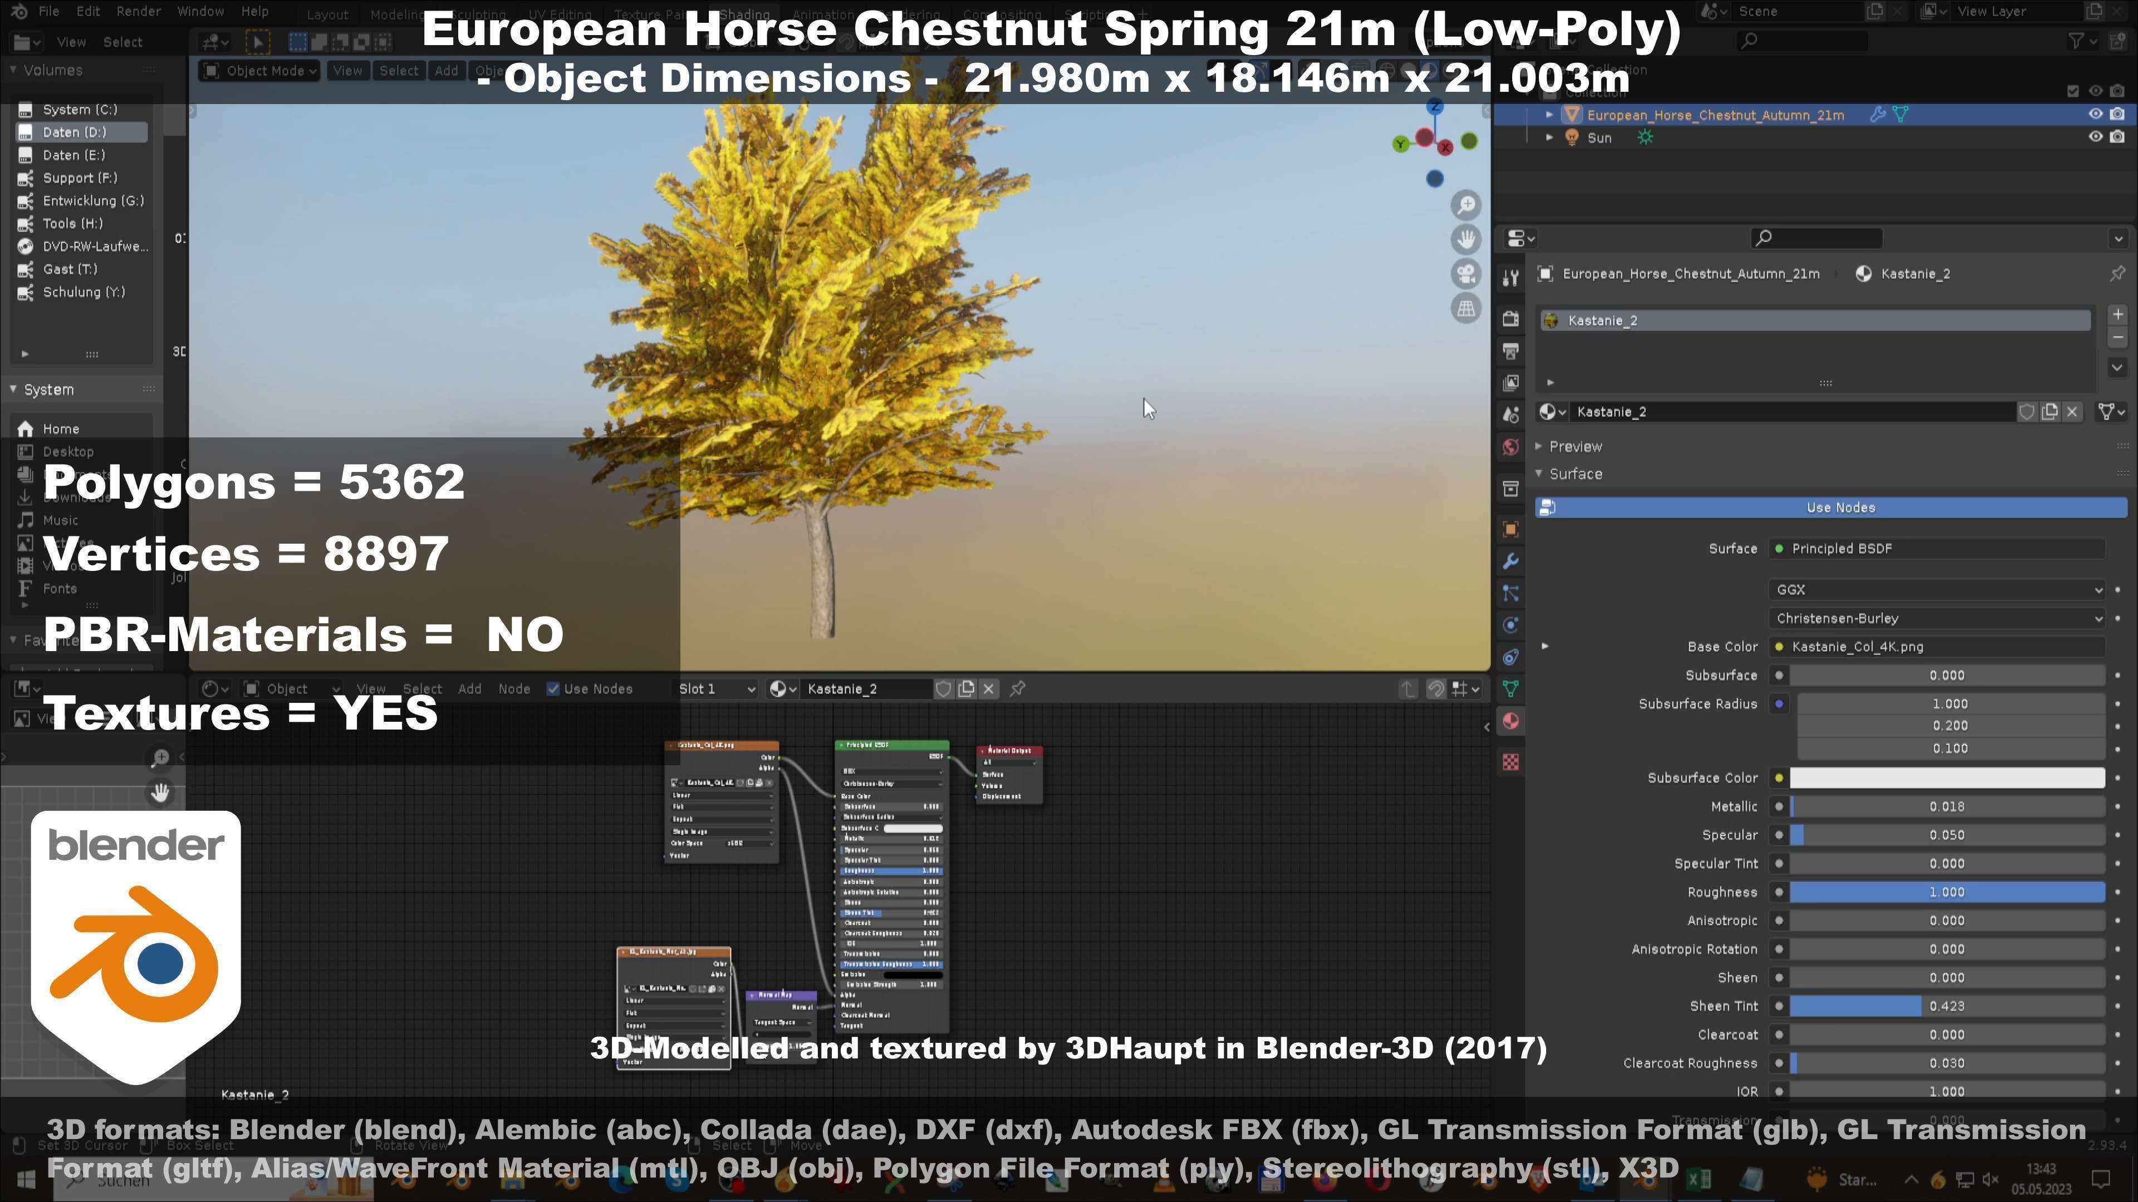The width and height of the screenshot is (2138, 1202).
Task: Open the Material properties tab
Action: (x=1511, y=721)
